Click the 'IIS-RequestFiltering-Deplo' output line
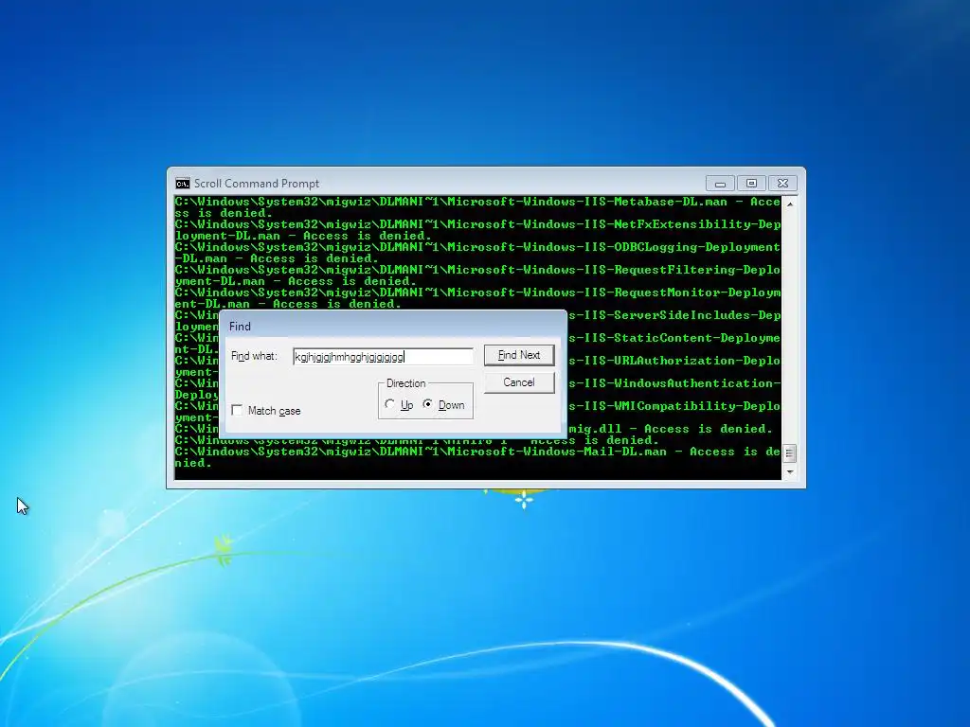The width and height of the screenshot is (970, 727). [x=477, y=270]
